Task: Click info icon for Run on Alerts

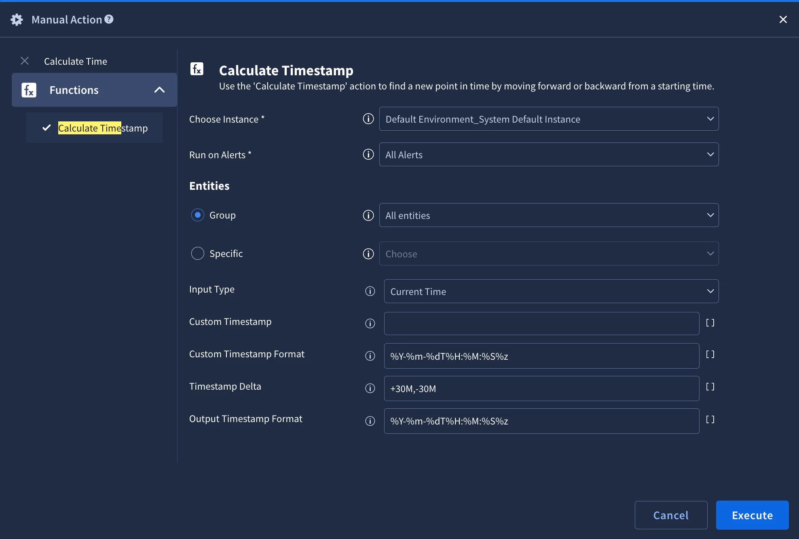Action: pyautogui.click(x=368, y=155)
